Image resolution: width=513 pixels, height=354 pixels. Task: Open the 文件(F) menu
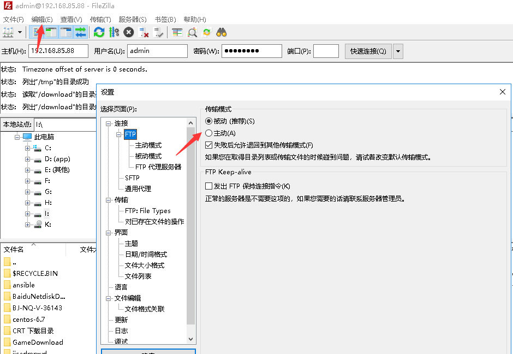click(14, 19)
